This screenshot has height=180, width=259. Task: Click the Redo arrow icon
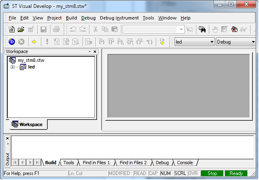pos(82,29)
